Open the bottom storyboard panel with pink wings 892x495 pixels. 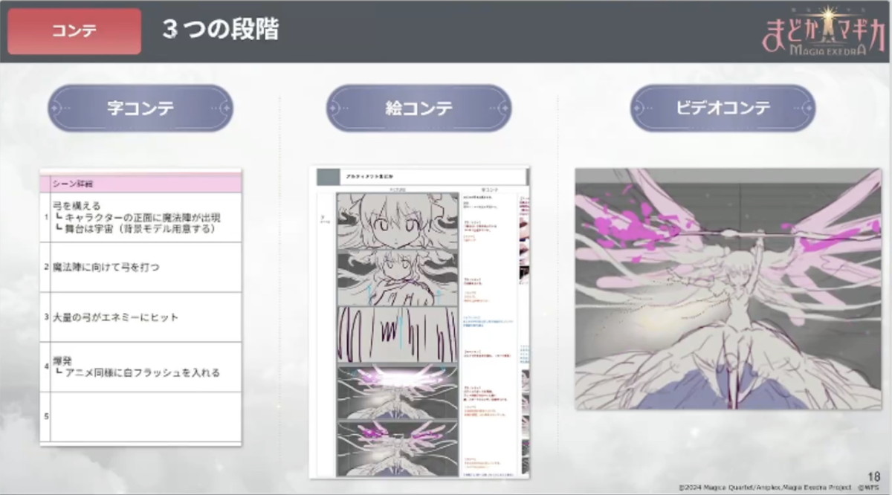click(x=398, y=448)
